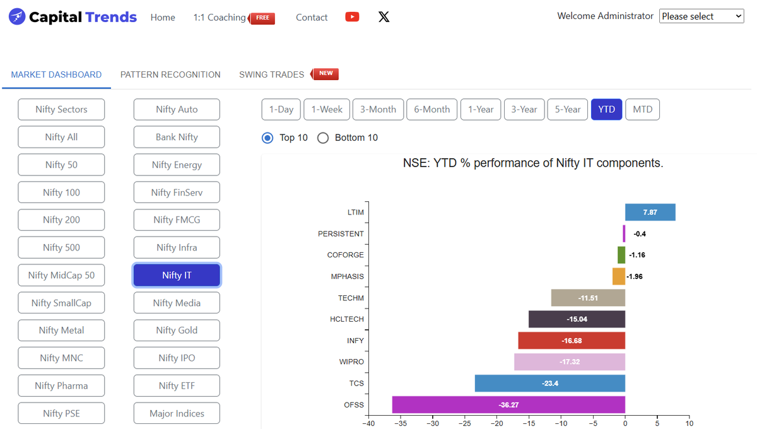Click the TCS bar showing -23.4
757x429 pixels.
coord(550,383)
